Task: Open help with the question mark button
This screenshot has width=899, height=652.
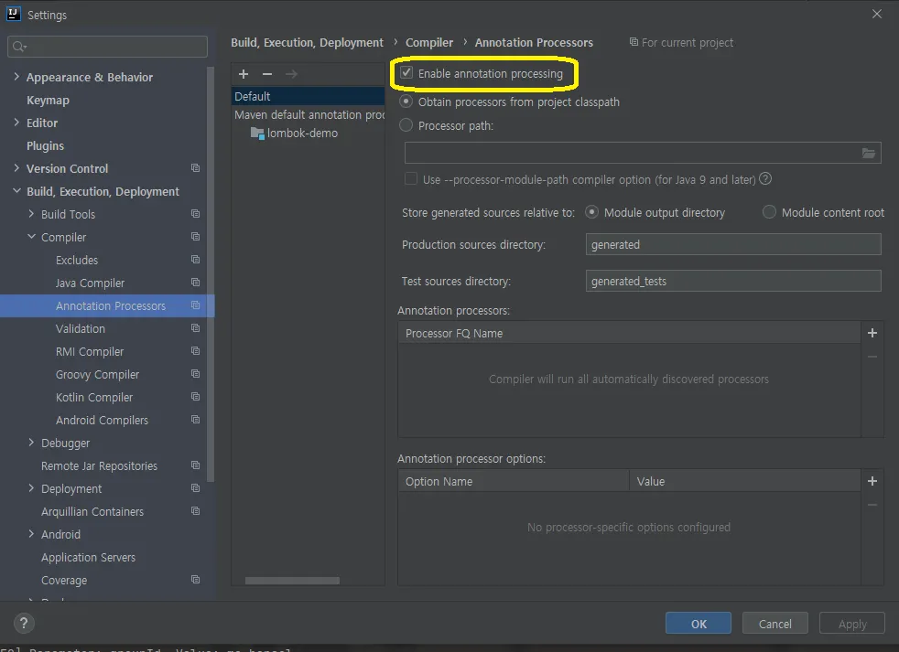Action: click(24, 623)
